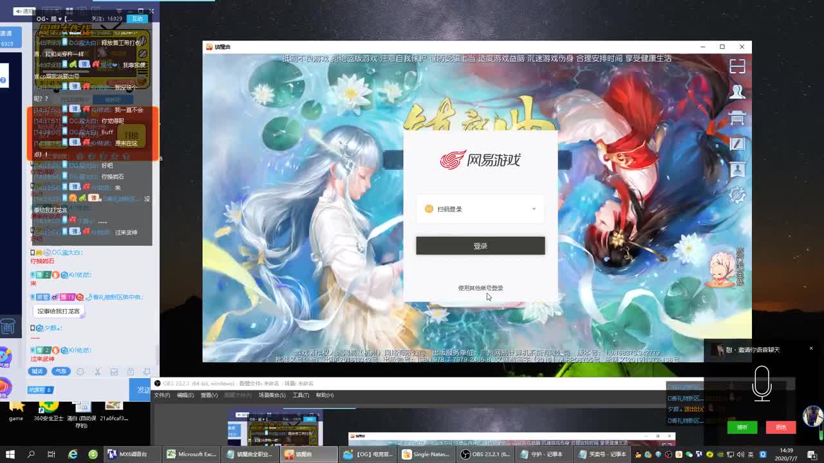Viewport: 824px width, 463px height.
Task: Switch to 镇魔曲全职业 taskbar window
Action: click(249, 454)
